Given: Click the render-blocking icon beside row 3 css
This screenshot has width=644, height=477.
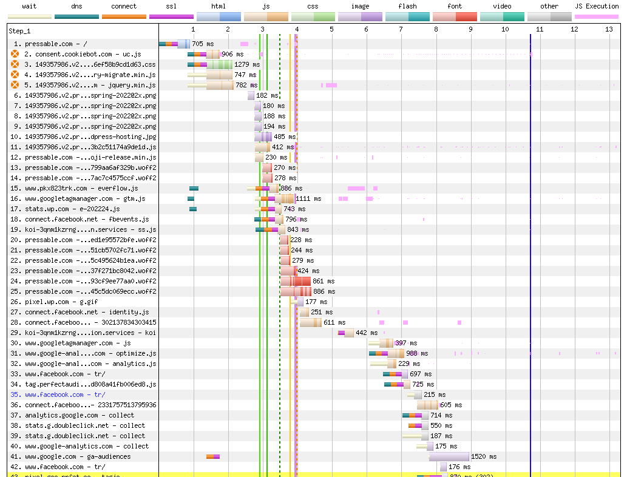Looking at the screenshot, I should coord(15,64).
